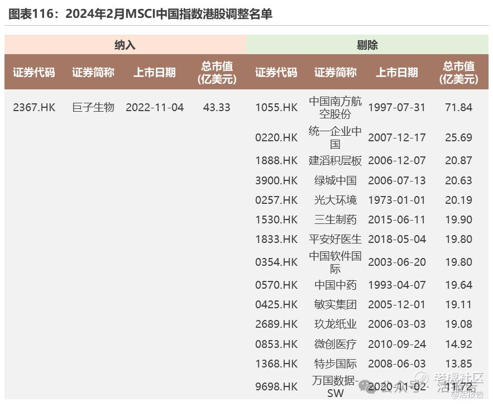
Task: Select stock code 0220.HK
Action: [x=276, y=138]
